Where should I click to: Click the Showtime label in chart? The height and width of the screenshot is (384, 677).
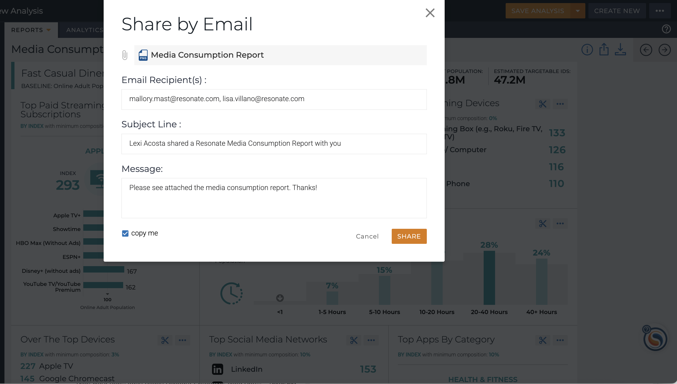67,229
